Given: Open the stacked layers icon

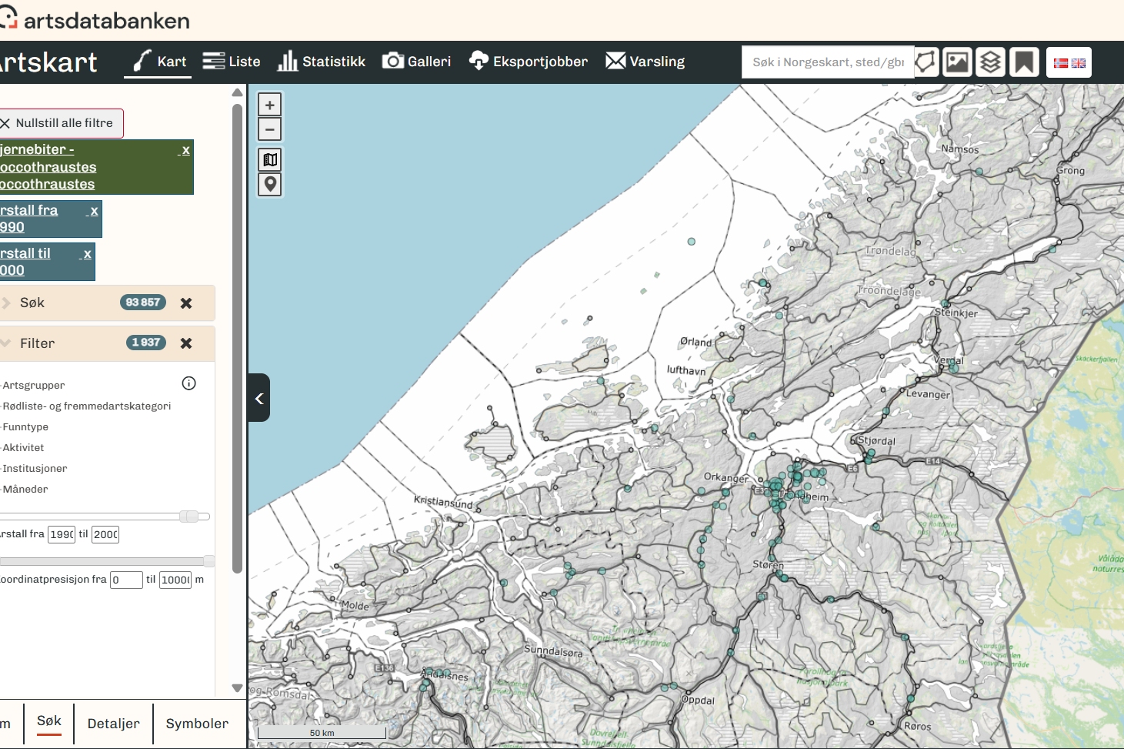Looking at the screenshot, I should coord(990,62).
